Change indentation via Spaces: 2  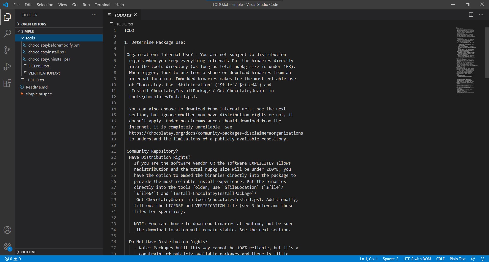click(390, 259)
